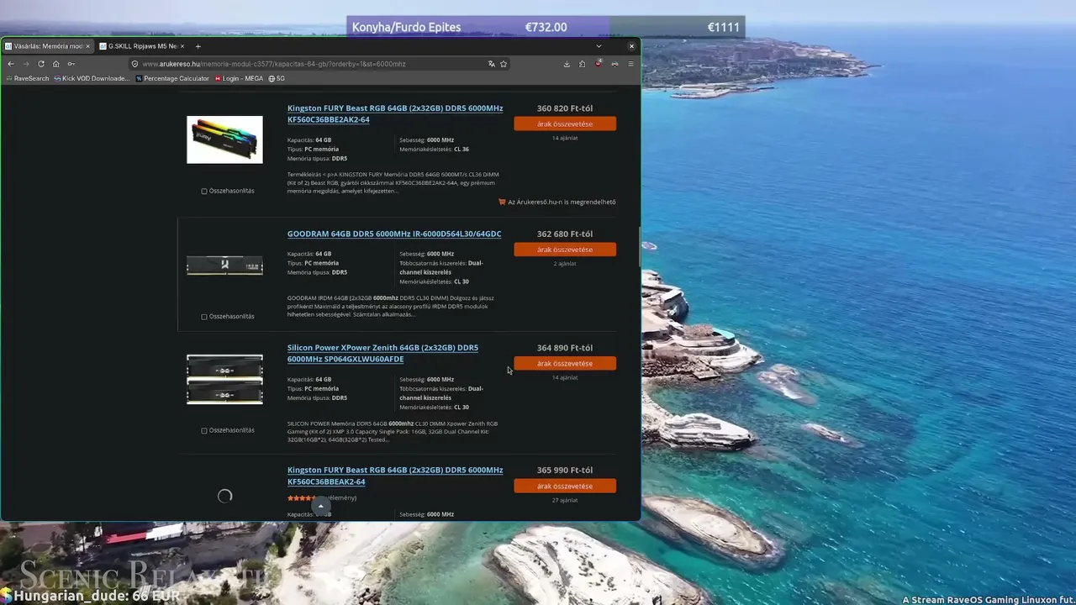Click the '14 ajánlat' text under 364 890 Ft
This screenshot has height=605, width=1076.
coord(565,378)
